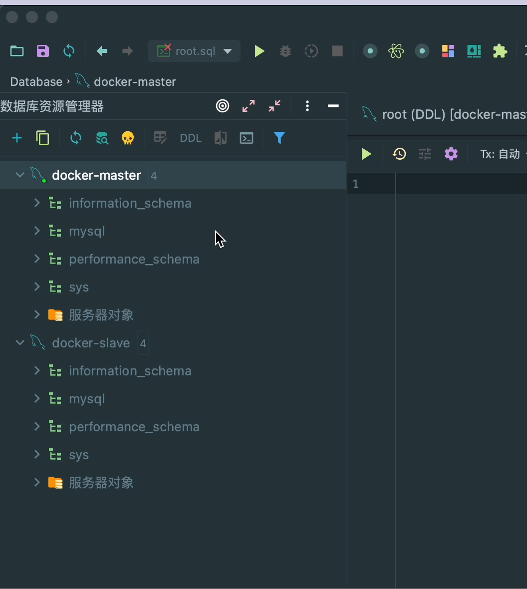Viewport: 527px width, 589px height.
Task: Open the three-dot panel options menu
Action: 307,106
